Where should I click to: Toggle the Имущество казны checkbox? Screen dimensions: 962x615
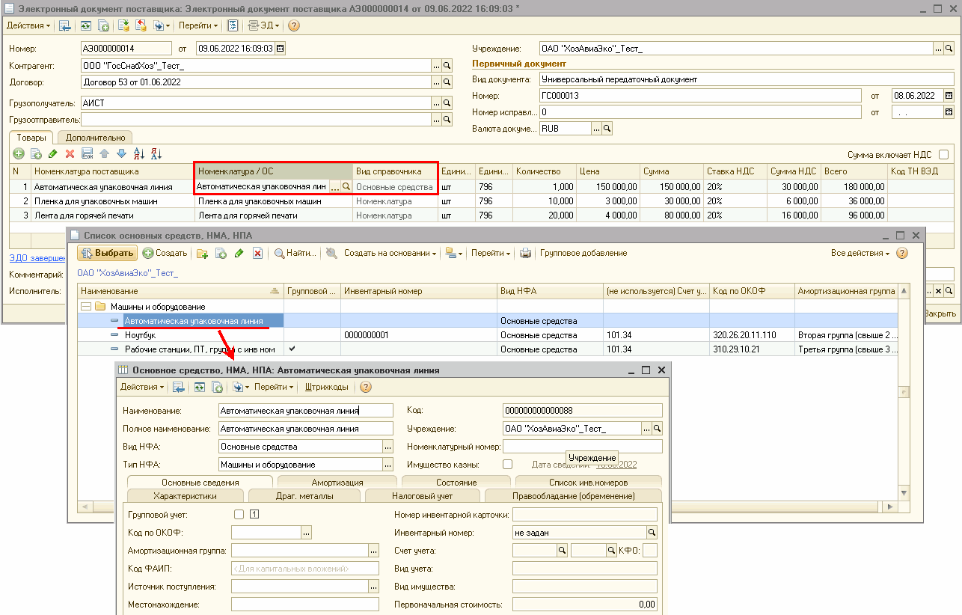[x=508, y=465]
